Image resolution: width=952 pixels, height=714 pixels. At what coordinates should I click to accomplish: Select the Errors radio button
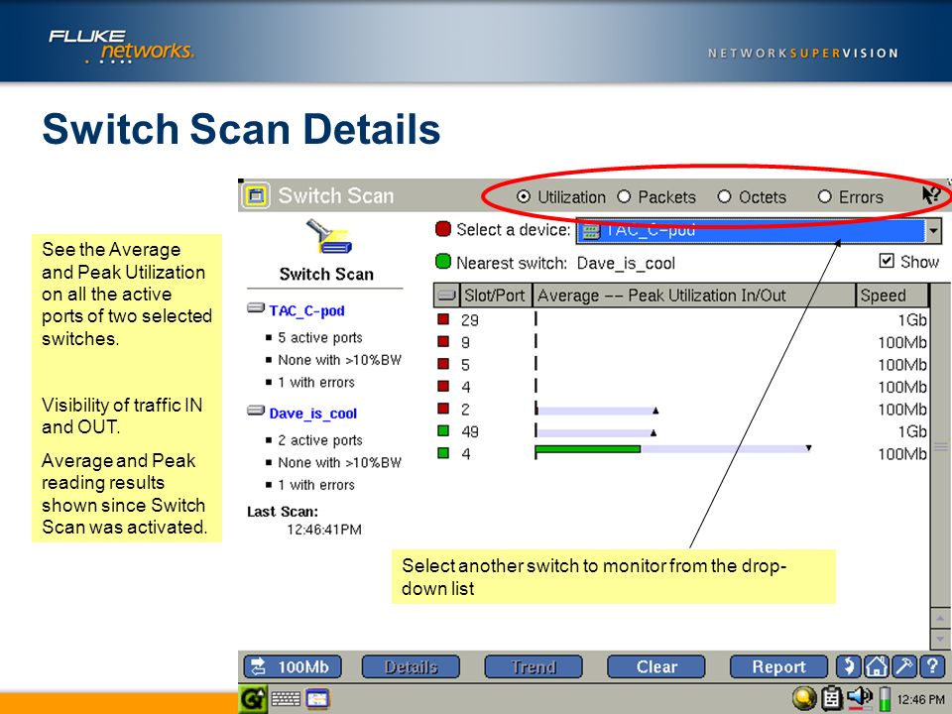click(824, 196)
